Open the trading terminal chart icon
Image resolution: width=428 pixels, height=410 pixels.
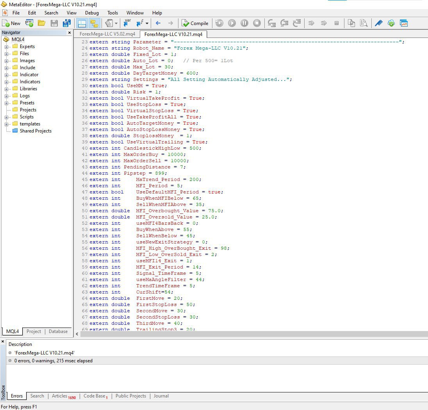[x=403, y=23]
